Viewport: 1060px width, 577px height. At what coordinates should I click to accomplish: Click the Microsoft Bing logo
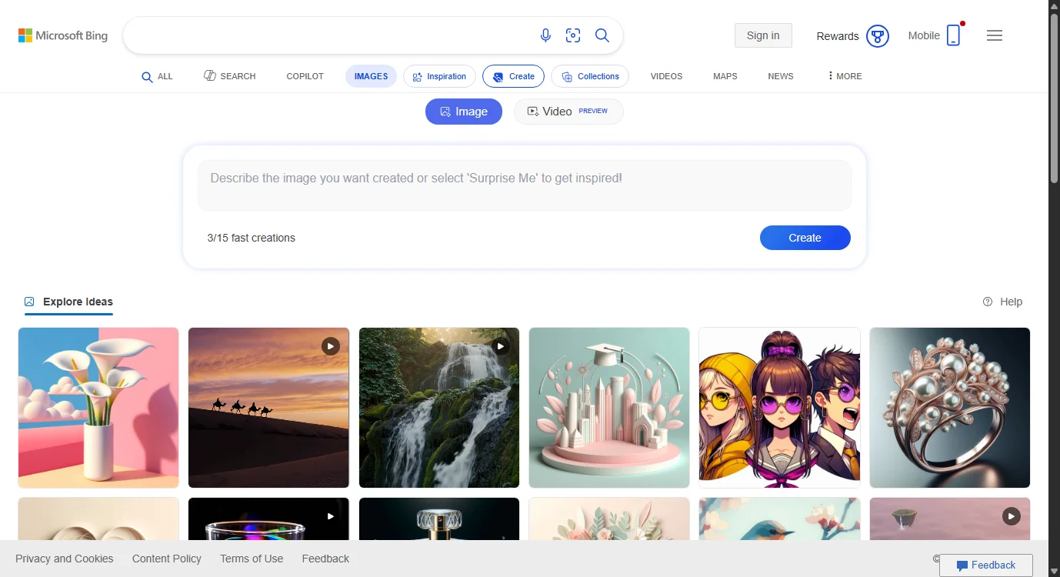62,35
